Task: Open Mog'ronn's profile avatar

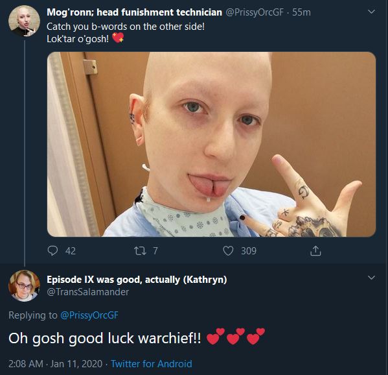Action: click(24, 21)
